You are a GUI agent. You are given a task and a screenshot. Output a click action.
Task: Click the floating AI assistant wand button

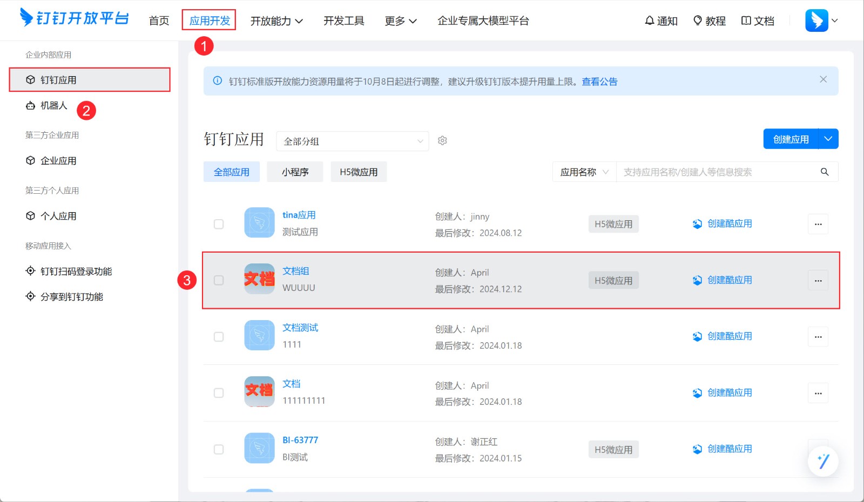click(823, 462)
